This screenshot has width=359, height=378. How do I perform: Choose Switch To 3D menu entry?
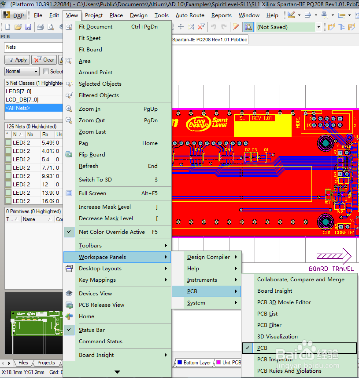click(118, 180)
